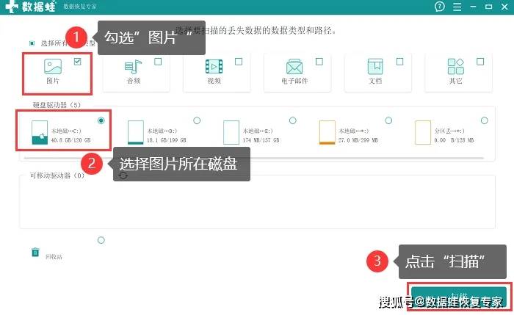Select the D: drive radio button
514x315 pixels.
197,120
